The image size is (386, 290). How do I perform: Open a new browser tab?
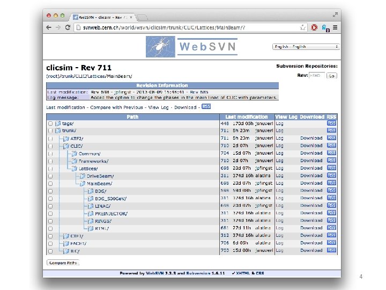[x=142, y=17]
